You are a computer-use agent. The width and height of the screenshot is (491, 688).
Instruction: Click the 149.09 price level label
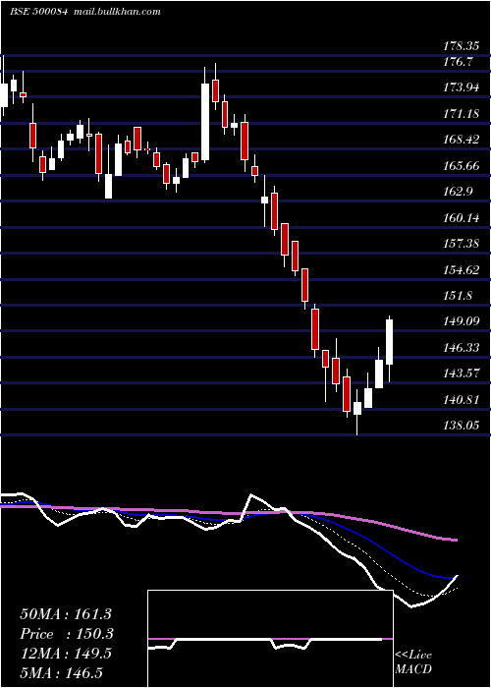coord(462,321)
